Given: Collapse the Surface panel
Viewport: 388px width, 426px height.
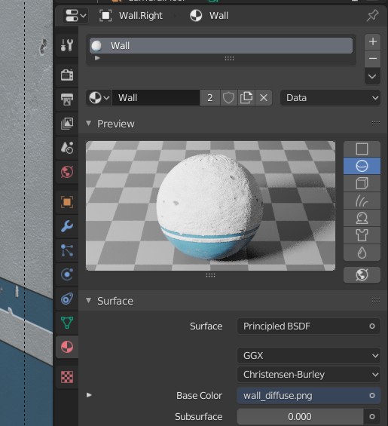Looking at the screenshot, I should [x=88, y=301].
